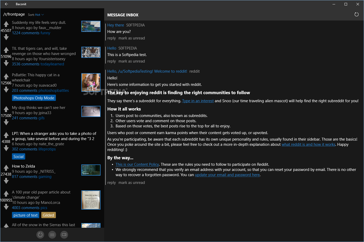Screen dimensions: 364x242
Task: Click the 'picture of text' flair tag
Action: pyautogui.click(x=25, y=215)
